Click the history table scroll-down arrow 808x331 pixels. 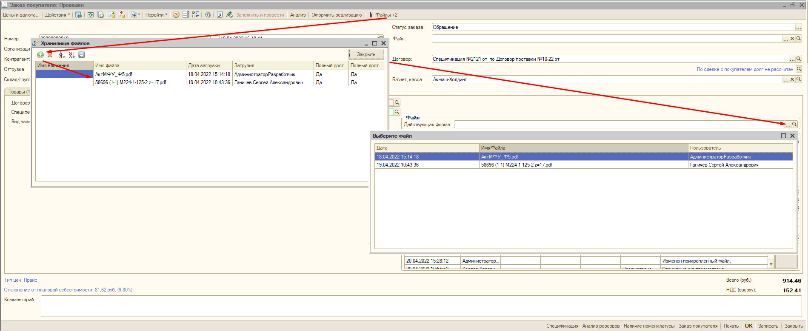(x=771, y=264)
